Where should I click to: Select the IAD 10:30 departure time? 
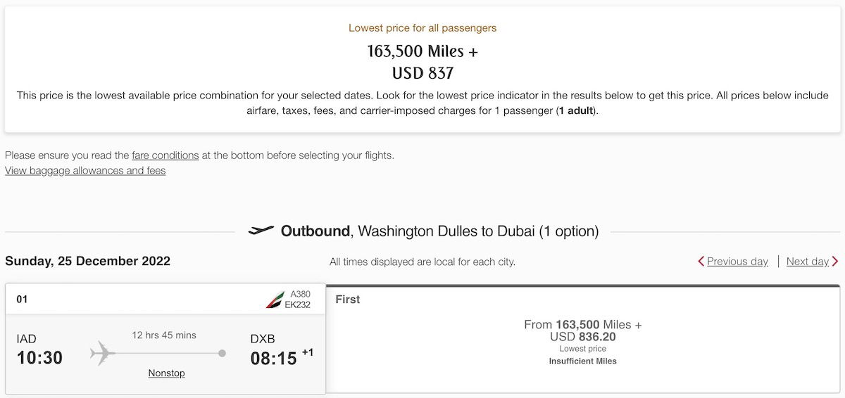pos(39,357)
